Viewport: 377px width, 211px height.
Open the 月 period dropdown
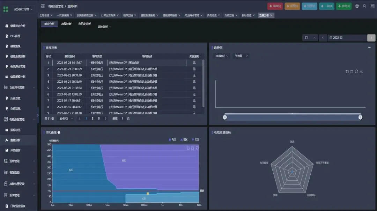tap(310, 38)
